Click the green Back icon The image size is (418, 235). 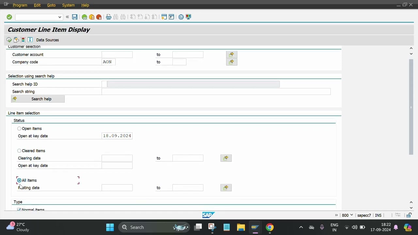click(85, 17)
